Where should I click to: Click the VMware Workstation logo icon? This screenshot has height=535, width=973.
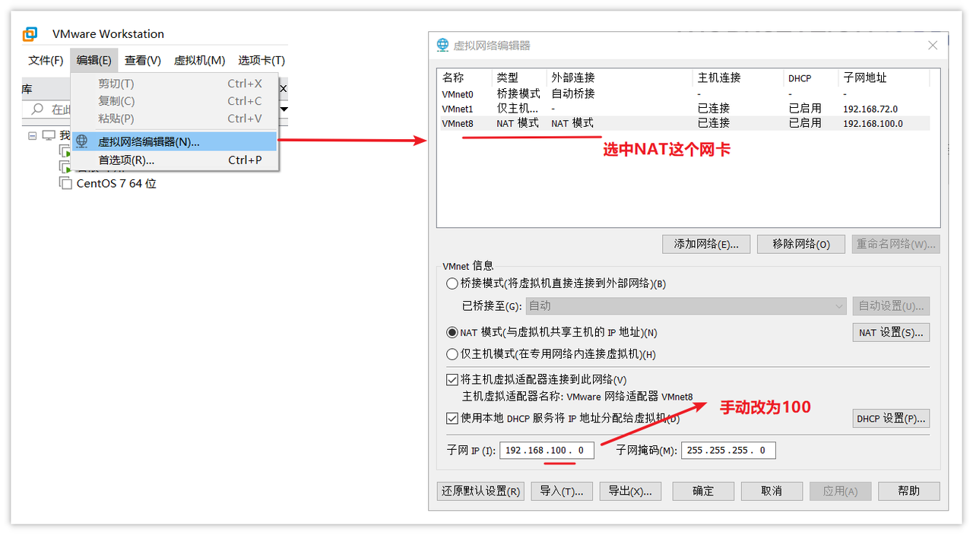coord(30,34)
